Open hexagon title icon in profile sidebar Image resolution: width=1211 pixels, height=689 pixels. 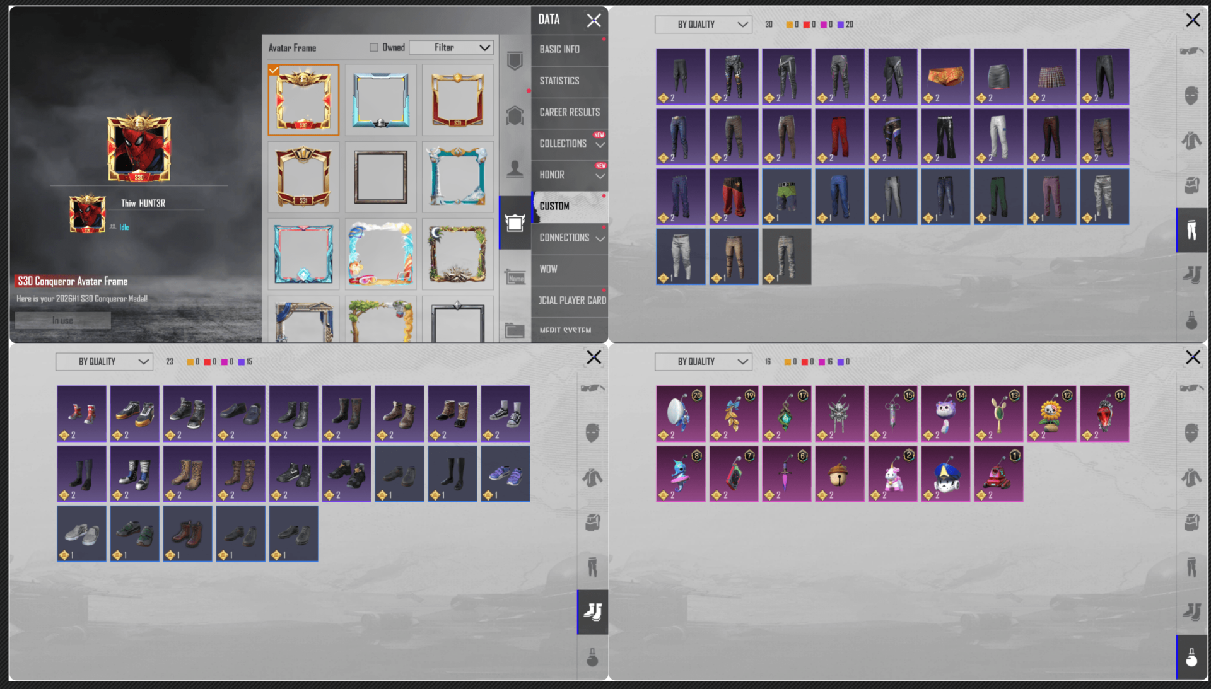coord(515,115)
